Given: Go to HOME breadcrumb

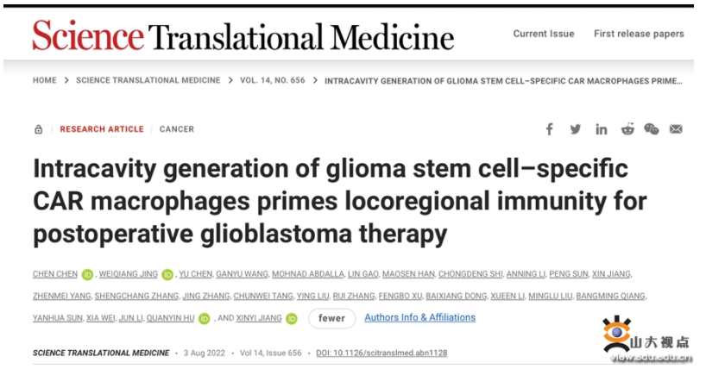Looking at the screenshot, I should (45, 80).
